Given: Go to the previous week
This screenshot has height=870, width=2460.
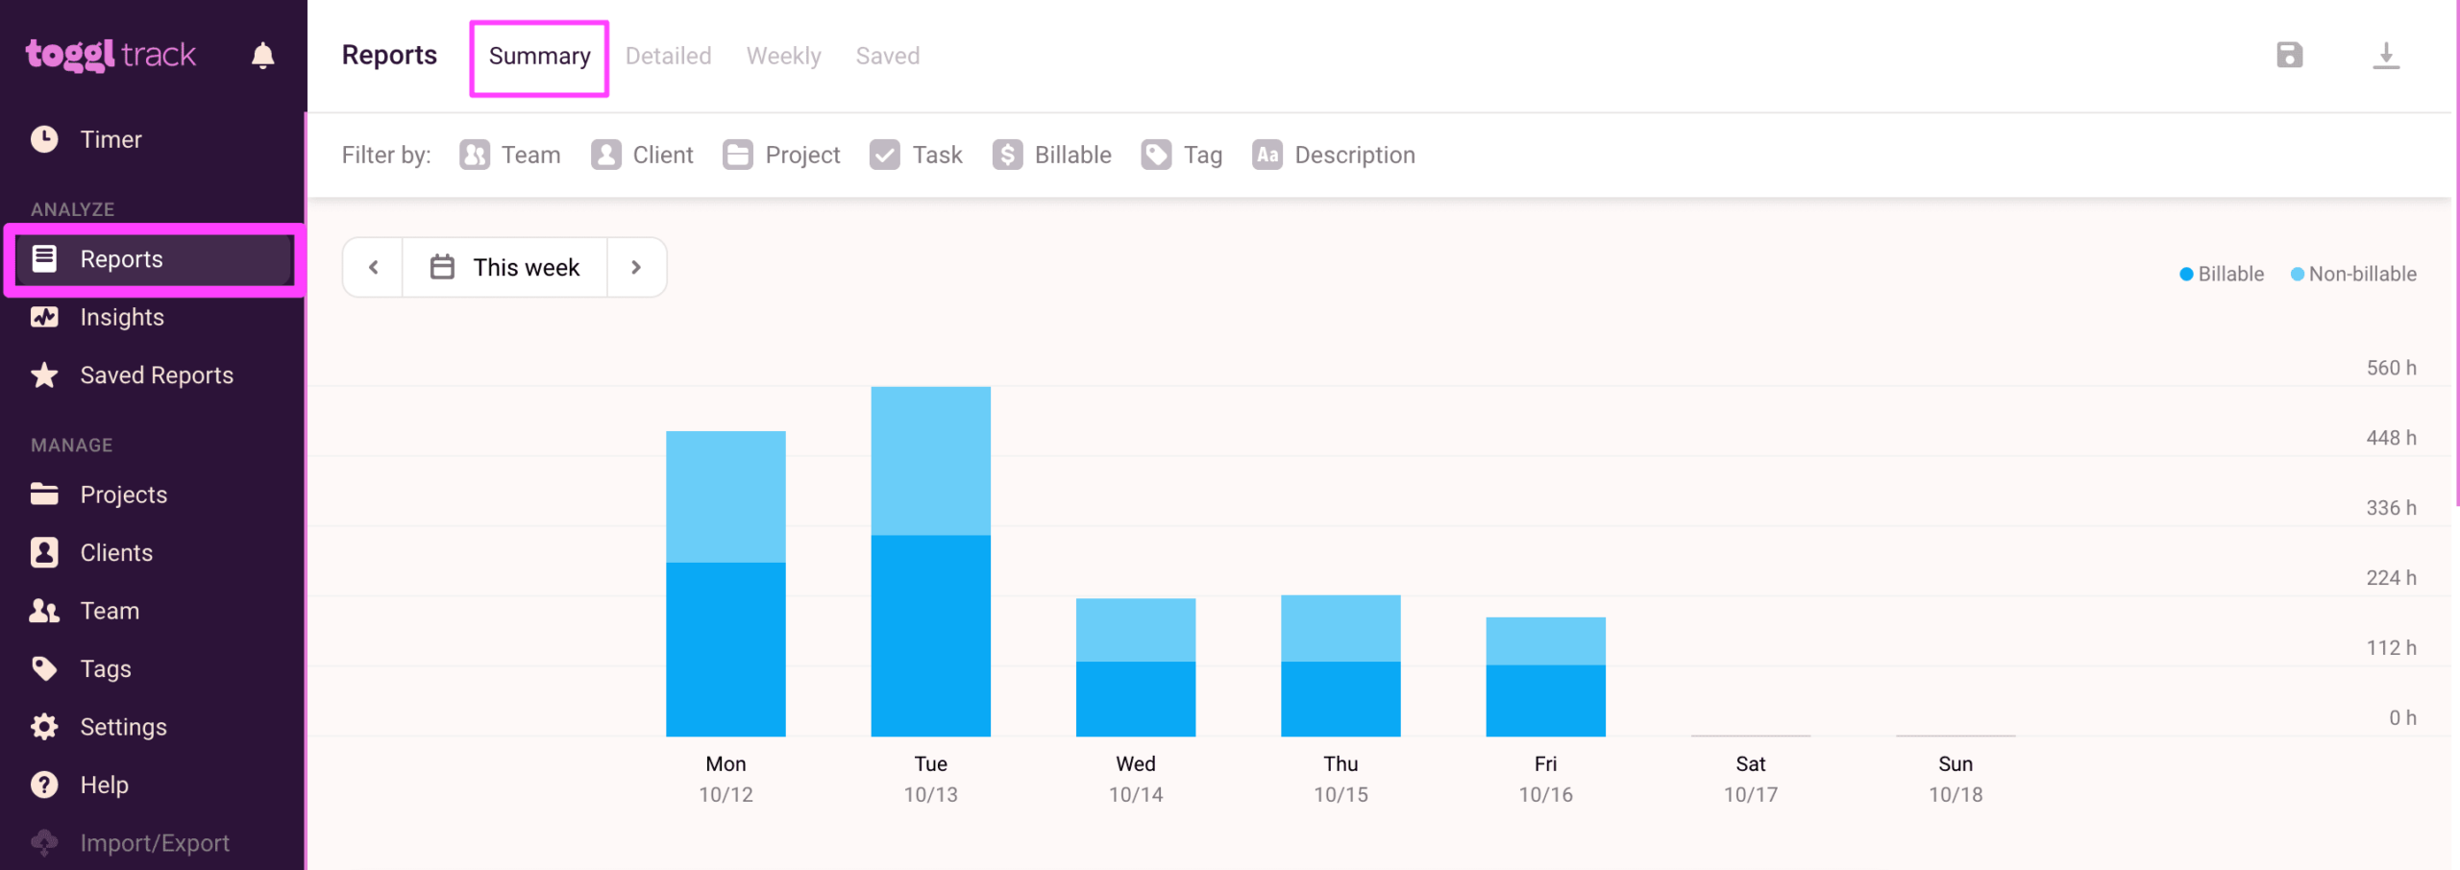Looking at the screenshot, I should [374, 268].
